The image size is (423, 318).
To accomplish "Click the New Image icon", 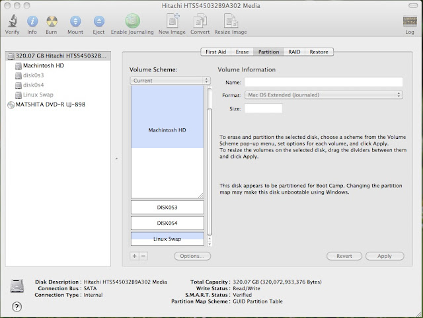I will [173, 20].
